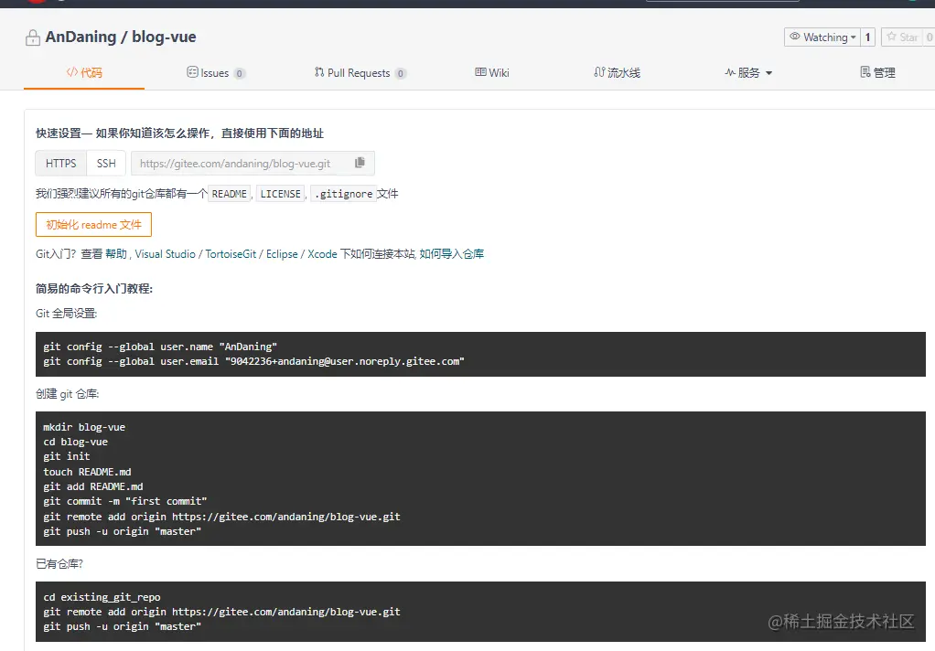
Task: Open the Xcode link
Action: [x=323, y=254]
